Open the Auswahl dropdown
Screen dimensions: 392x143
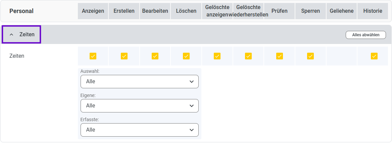(x=140, y=82)
